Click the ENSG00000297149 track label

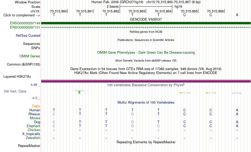tap(25, 23)
